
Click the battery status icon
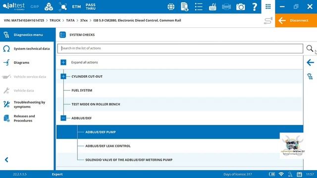point(272,174)
